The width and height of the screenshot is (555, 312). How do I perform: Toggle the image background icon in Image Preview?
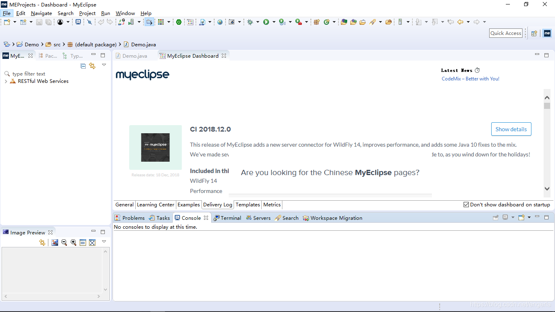coord(55,243)
